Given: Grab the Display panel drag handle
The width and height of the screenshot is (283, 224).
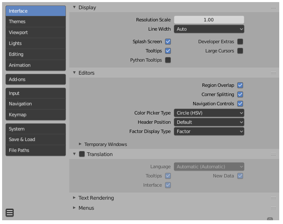Looking at the screenshot, I should (273, 8).
